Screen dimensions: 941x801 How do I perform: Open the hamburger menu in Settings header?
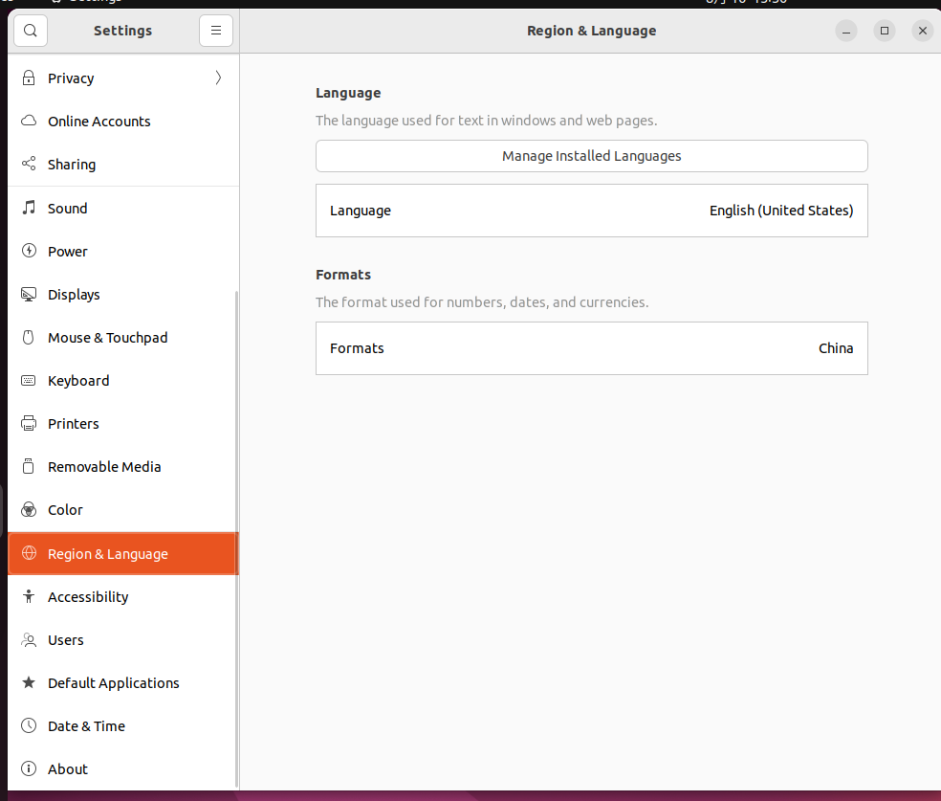[216, 31]
